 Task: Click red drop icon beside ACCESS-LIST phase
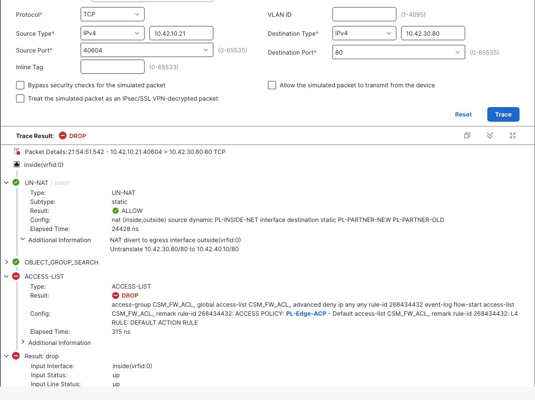pos(16,276)
